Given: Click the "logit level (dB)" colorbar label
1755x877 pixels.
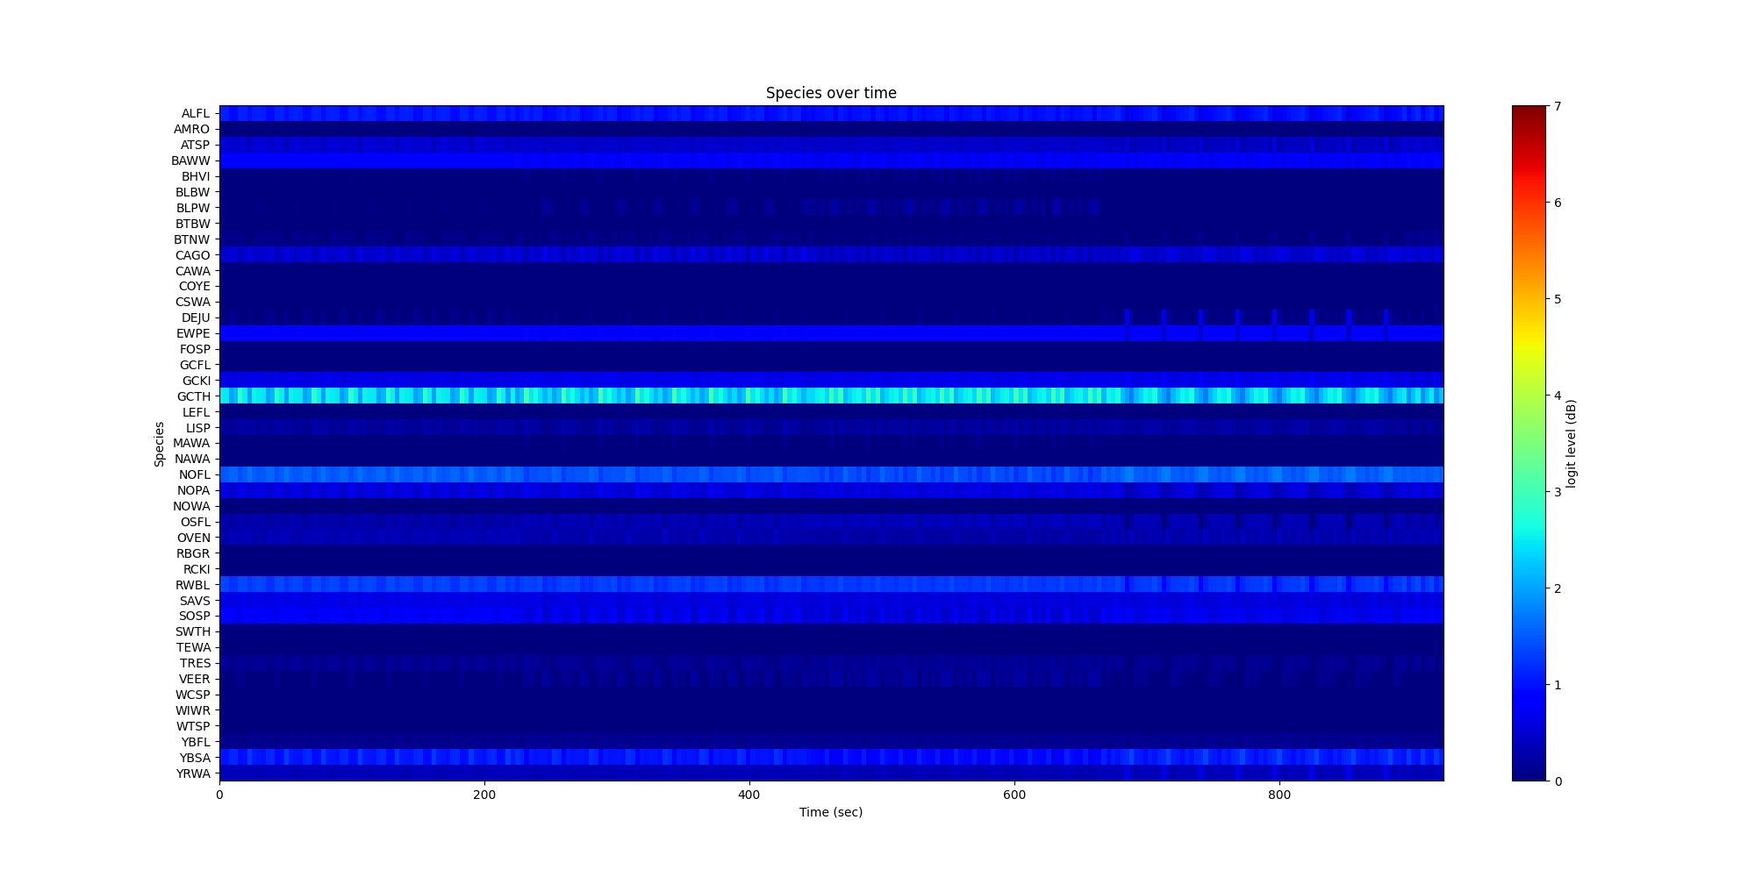Looking at the screenshot, I should [x=1572, y=444].
